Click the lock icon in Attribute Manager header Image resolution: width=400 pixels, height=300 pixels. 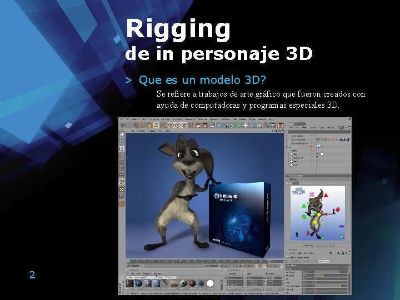[x=343, y=253]
